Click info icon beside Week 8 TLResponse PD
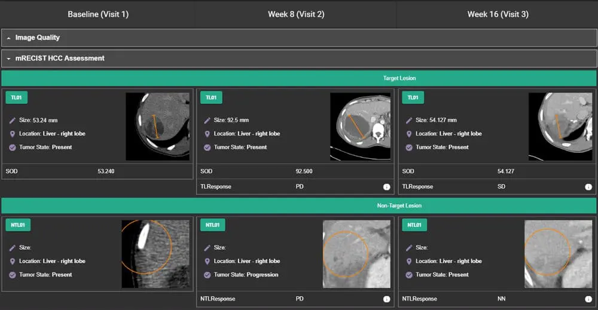The height and width of the screenshot is (310, 598). coord(386,187)
